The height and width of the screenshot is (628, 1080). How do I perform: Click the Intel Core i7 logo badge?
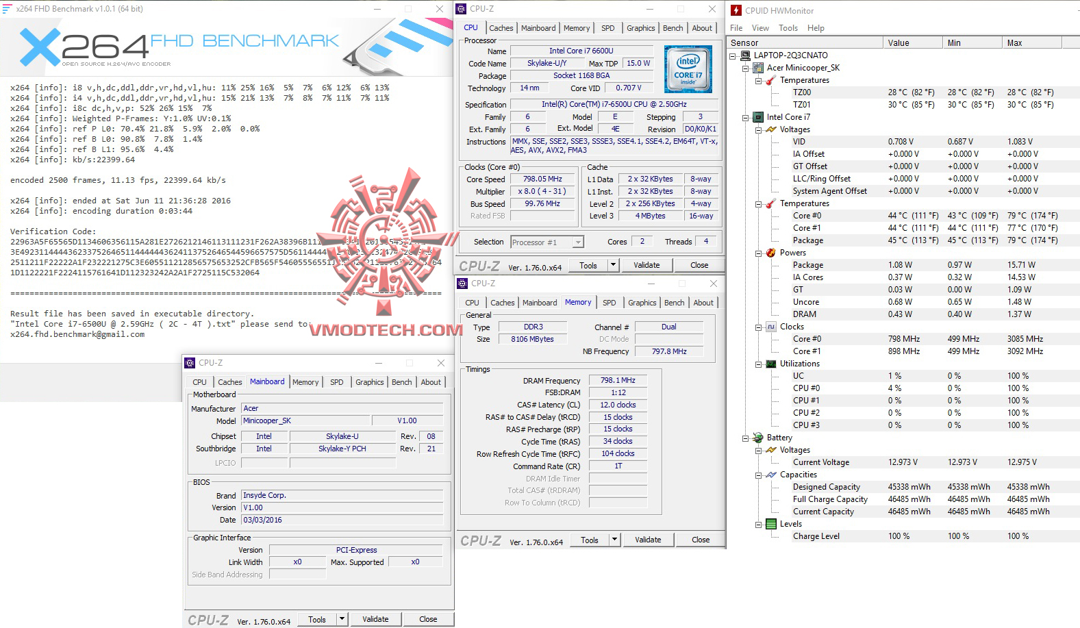[688, 69]
